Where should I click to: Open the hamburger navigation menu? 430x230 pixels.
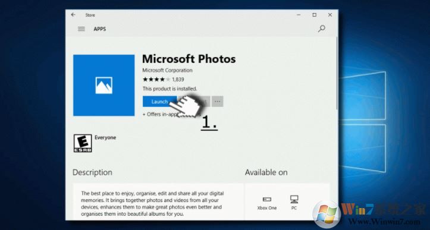[x=81, y=29]
